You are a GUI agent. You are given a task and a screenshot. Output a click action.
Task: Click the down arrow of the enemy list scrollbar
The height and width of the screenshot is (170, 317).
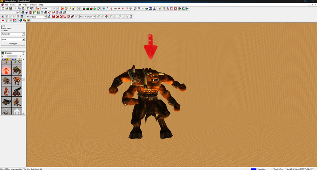tap(24, 113)
